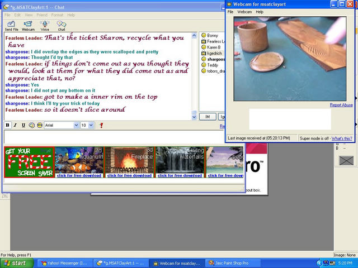Click in the chat message input box
Viewport: 358px width, 268px height.
(114, 137)
